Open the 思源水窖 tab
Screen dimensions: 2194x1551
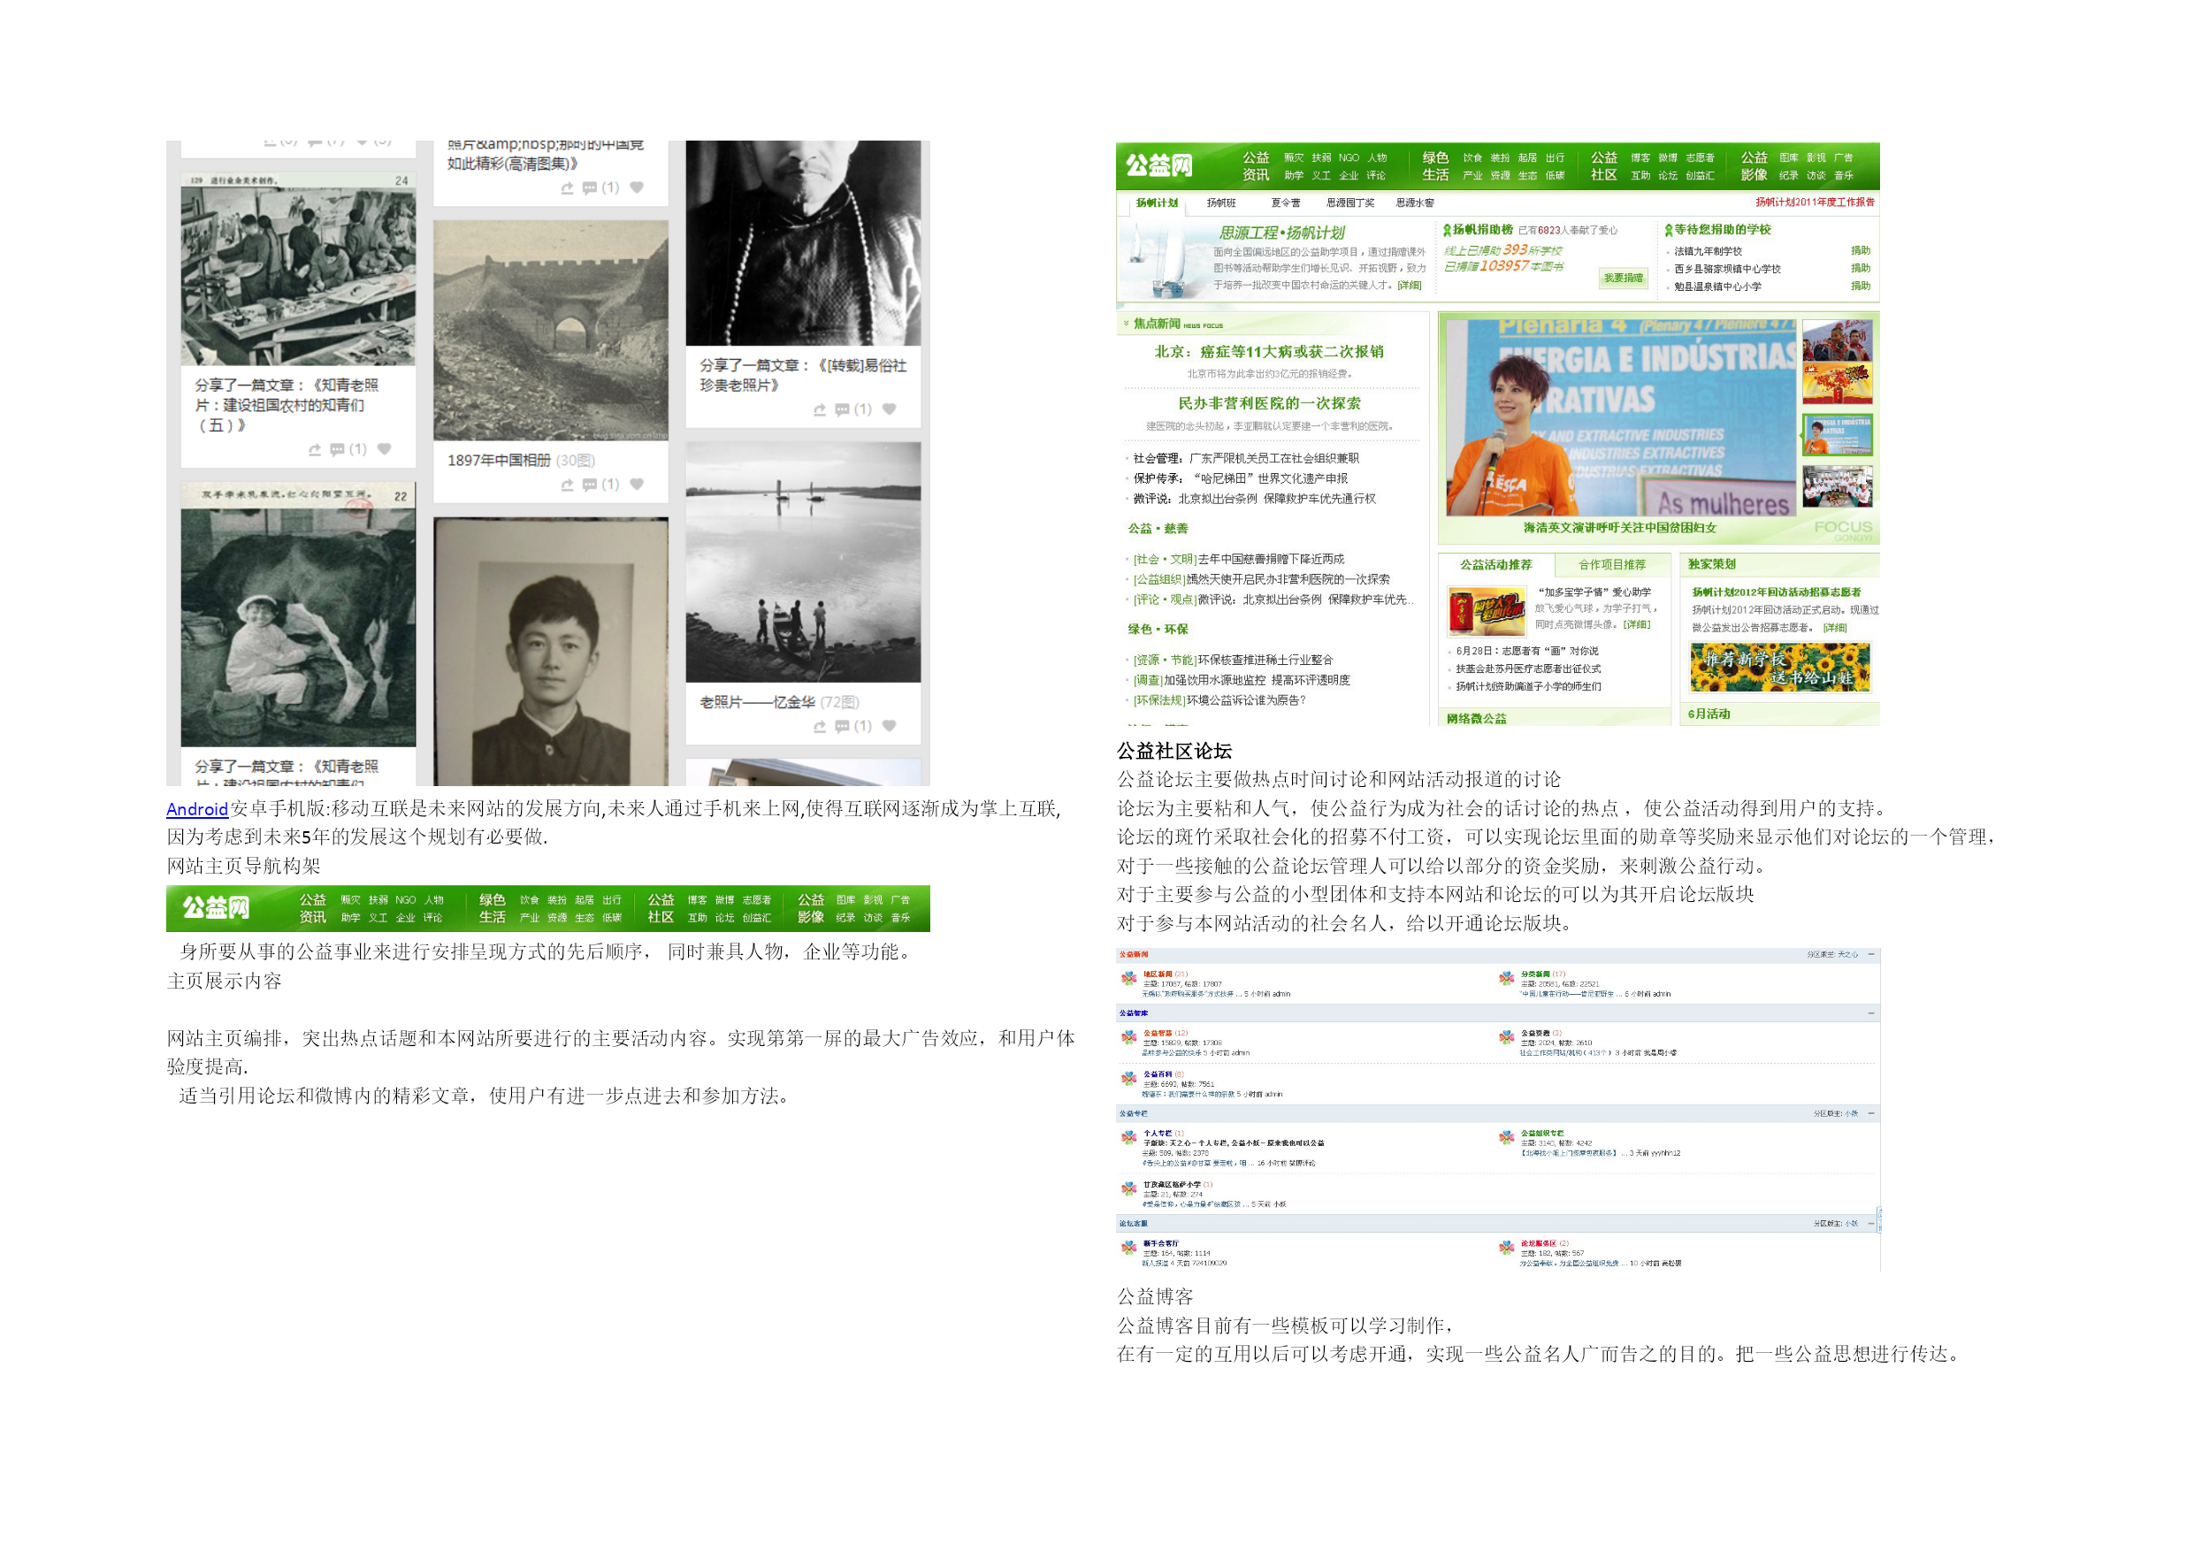(x=1414, y=202)
